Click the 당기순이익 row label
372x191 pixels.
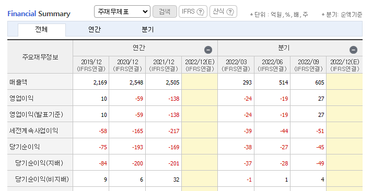click(x=25, y=147)
